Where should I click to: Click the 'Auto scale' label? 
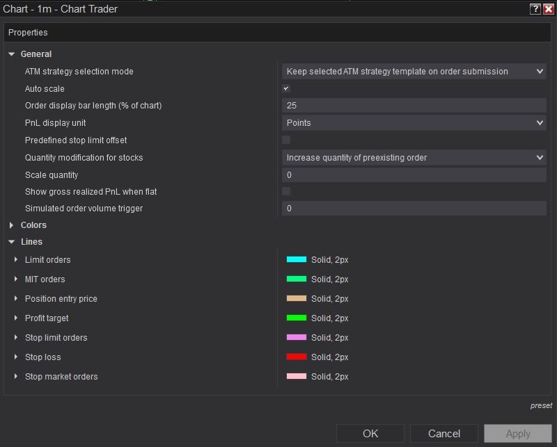[45, 89]
